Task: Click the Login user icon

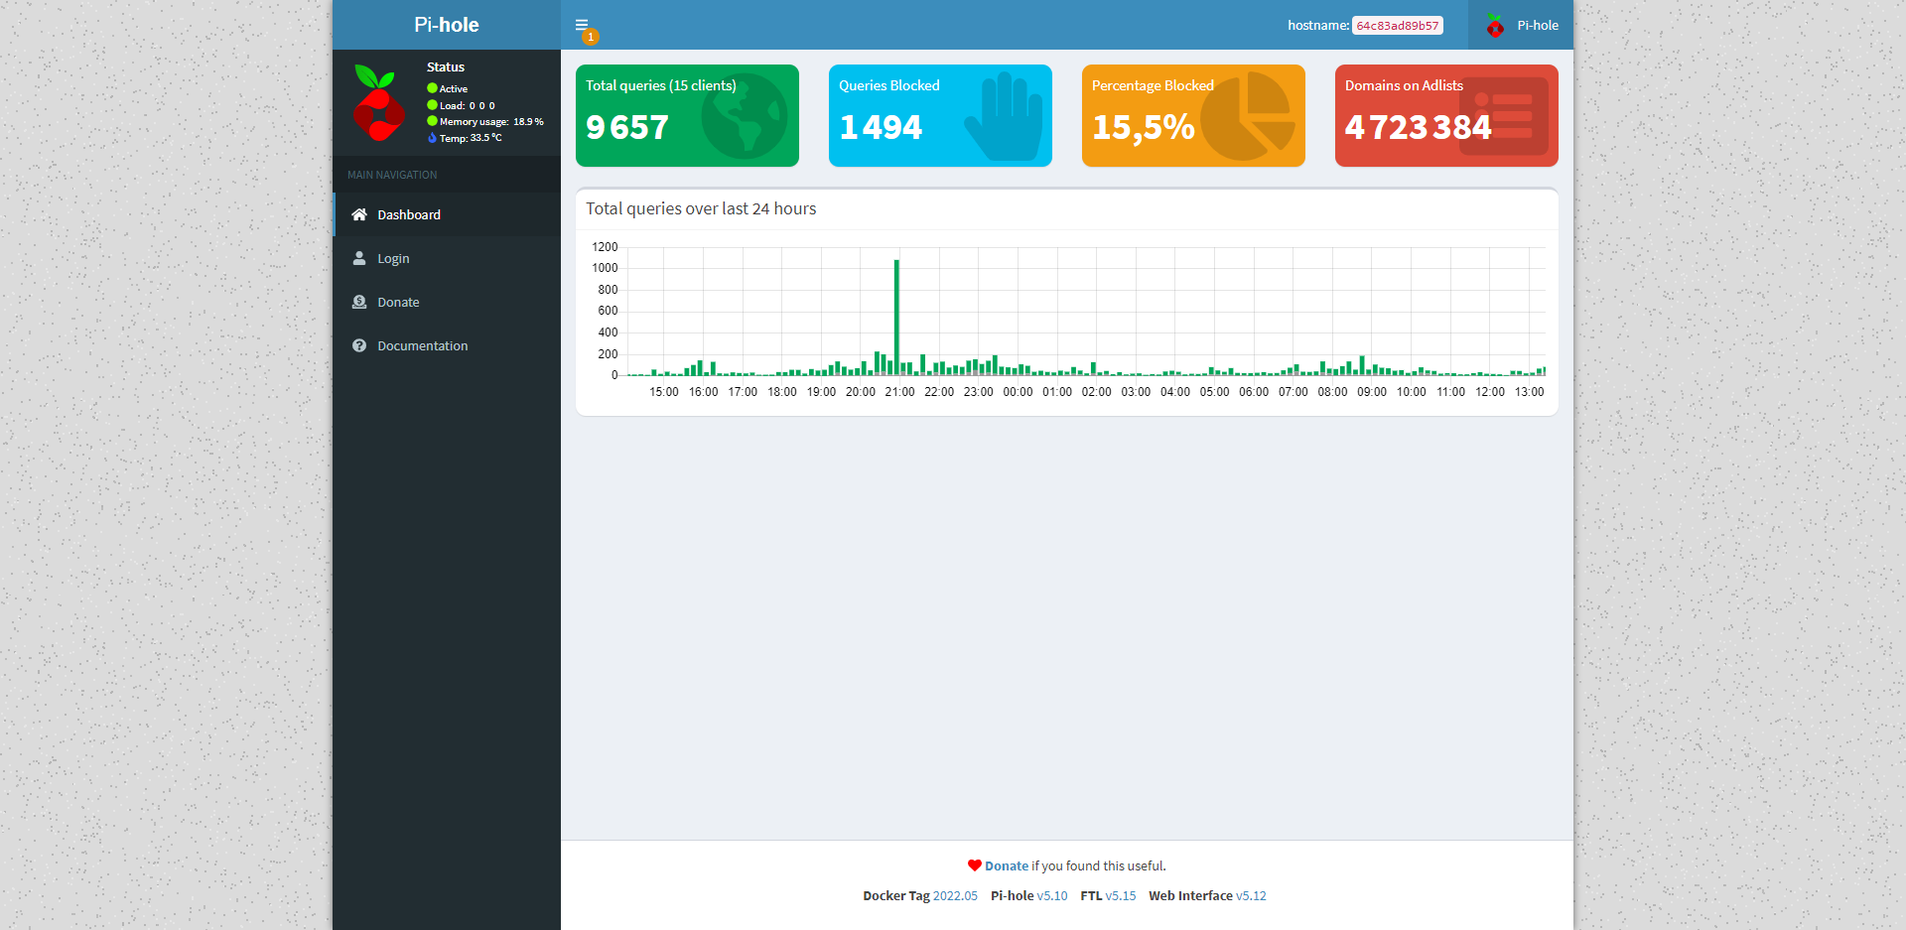Action: [x=359, y=258]
